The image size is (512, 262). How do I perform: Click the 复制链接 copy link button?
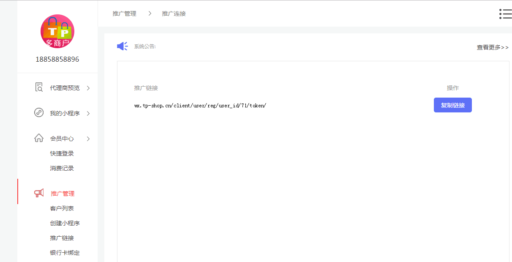coord(452,105)
